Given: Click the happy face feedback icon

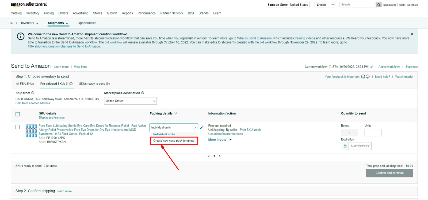Looking at the screenshot, I should (363, 77).
